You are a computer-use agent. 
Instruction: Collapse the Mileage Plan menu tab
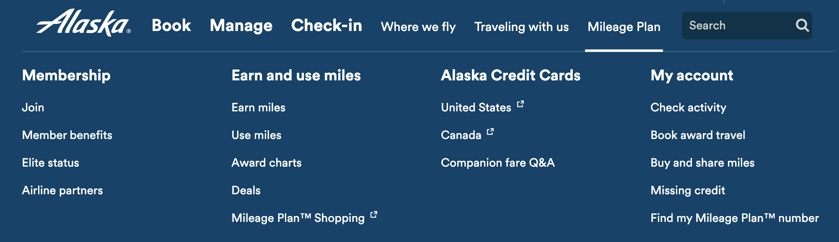tap(624, 27)
